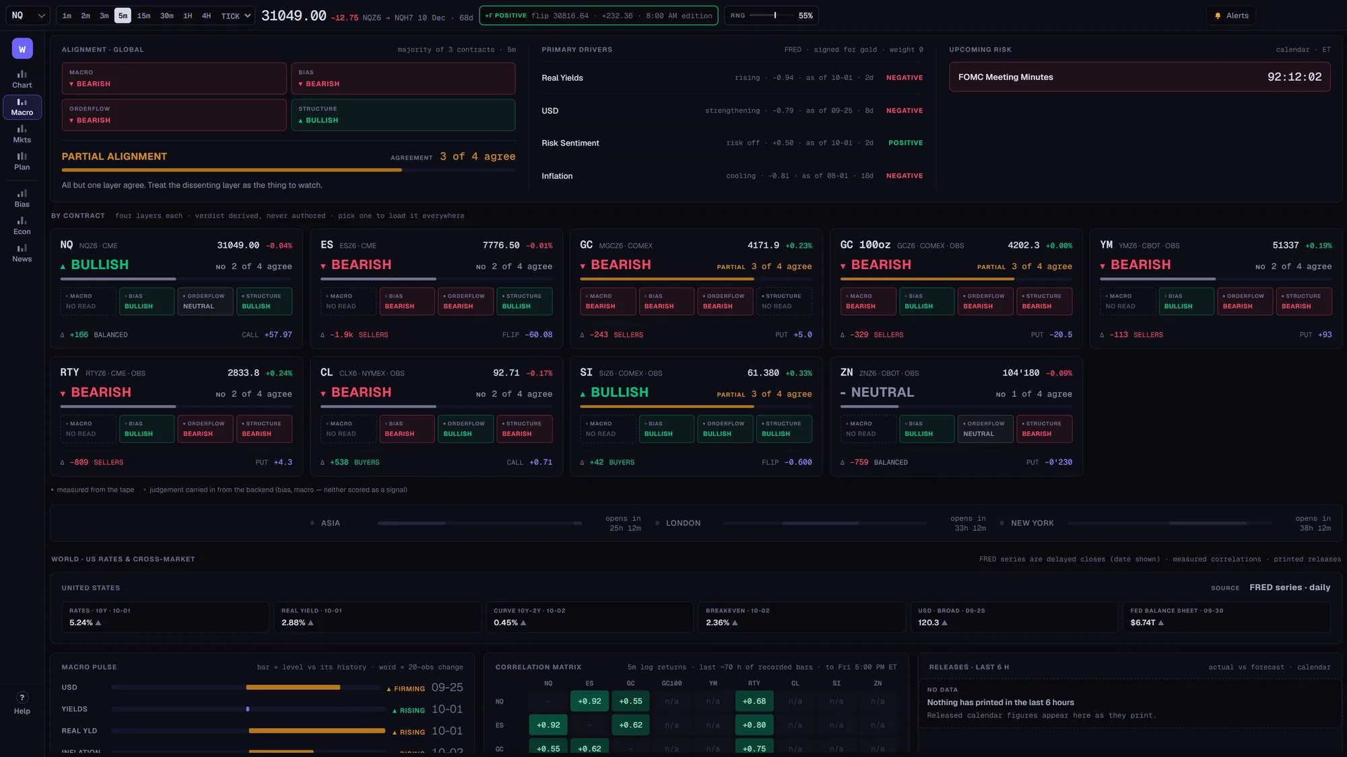Load the SI contract card
Viewport: 1347px width, 757px height.
696,417
